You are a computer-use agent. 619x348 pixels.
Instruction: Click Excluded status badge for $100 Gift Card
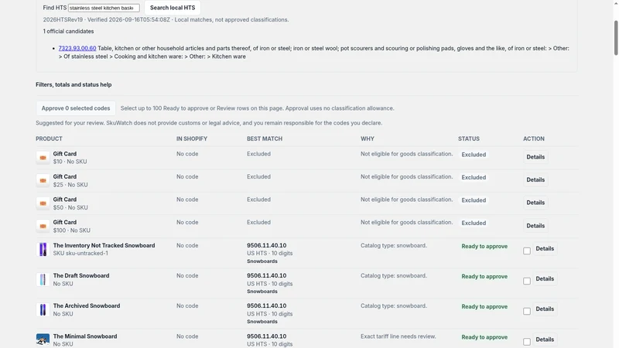point(474,223)
